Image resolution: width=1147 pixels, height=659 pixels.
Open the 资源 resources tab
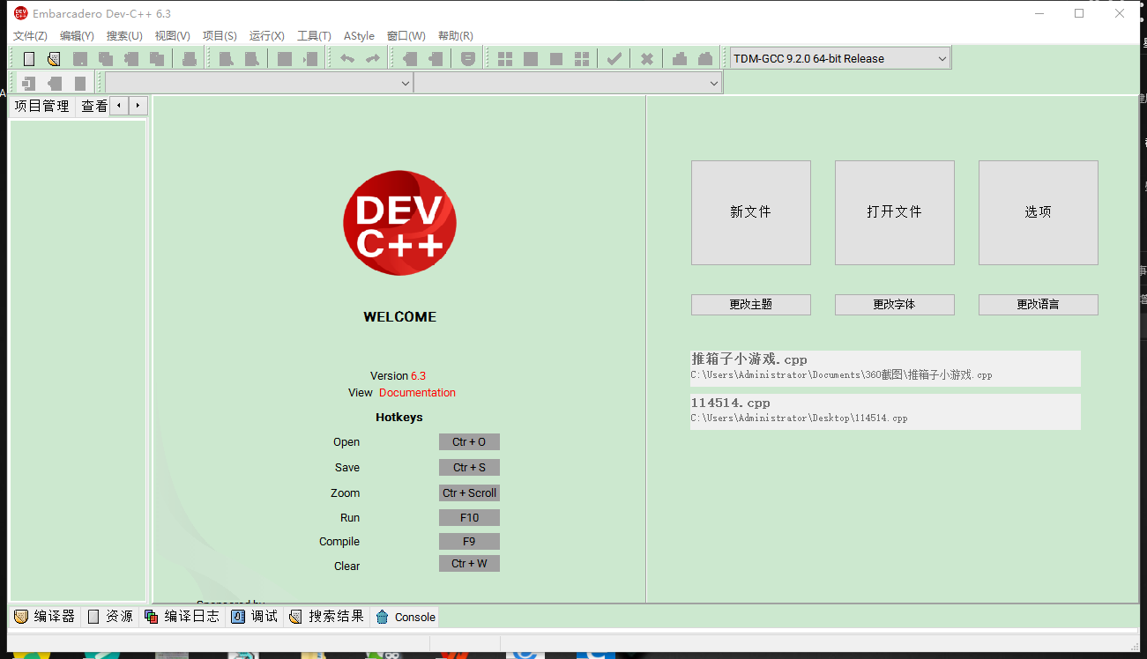[110, 617]
